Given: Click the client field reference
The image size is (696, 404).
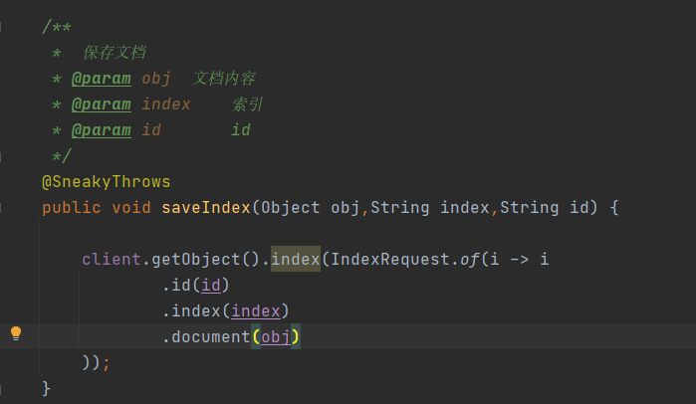Looking at the screenshot, I should [111, 259].
